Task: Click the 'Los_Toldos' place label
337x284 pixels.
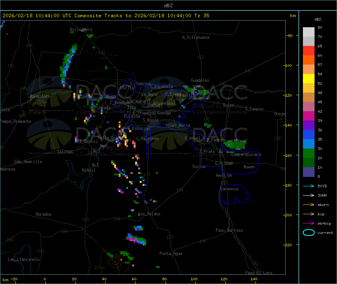Action: [149, 214]
